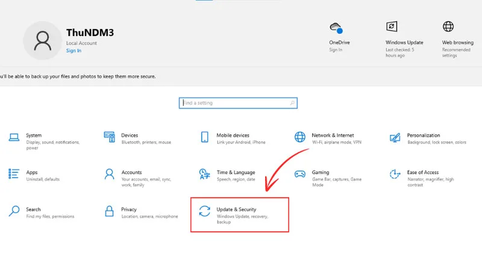Click the OneDrive cloud icon
482x271 pixels.
[336, 28]
